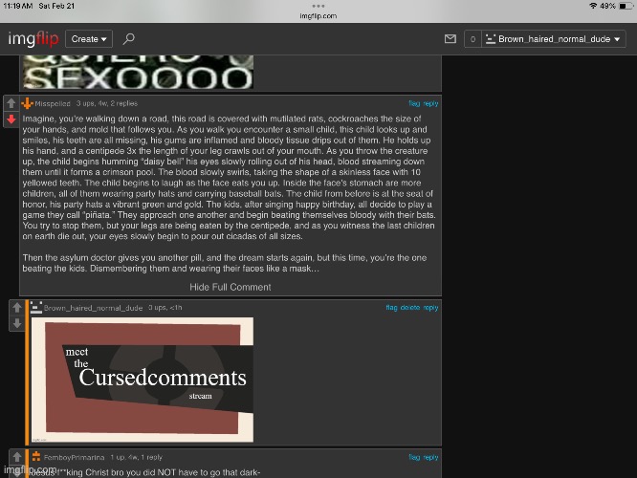Open the Misspelled username profile link
637x478 pixels.
pos(55,103)
